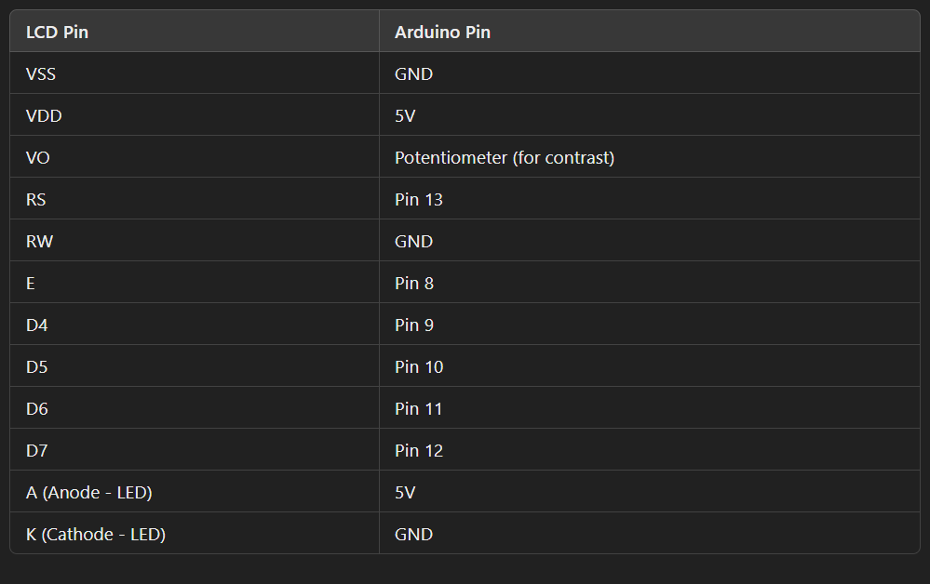Image resolution: width=930 pixels, height=584 pixels.
Task: Select the D4 cell
Action: [x=195, y=325]
